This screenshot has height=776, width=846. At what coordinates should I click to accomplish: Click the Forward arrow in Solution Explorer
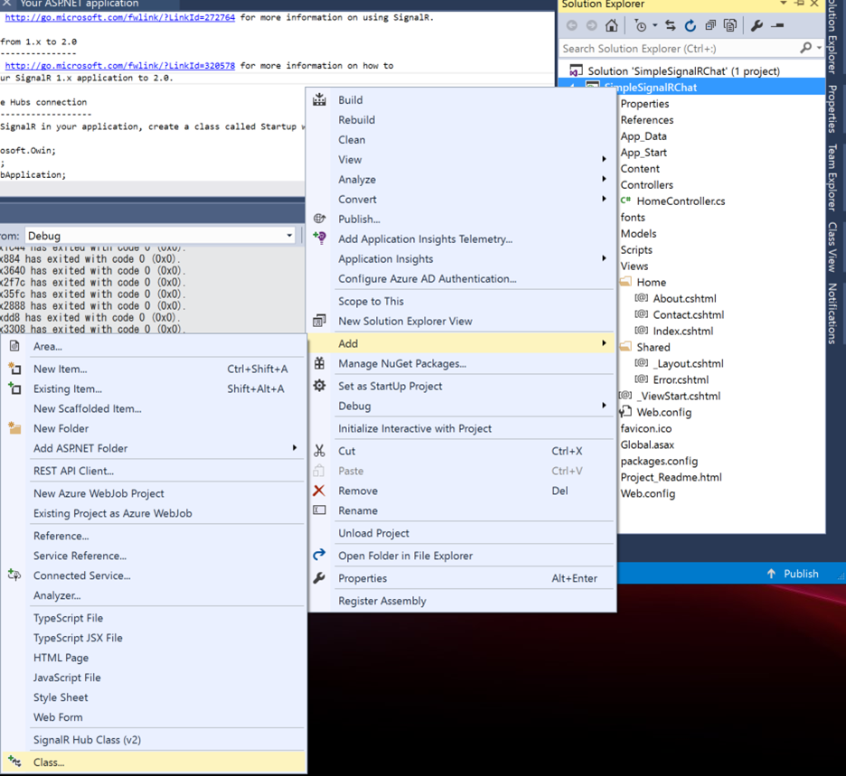pyautogui.click(x=592, y=25)
